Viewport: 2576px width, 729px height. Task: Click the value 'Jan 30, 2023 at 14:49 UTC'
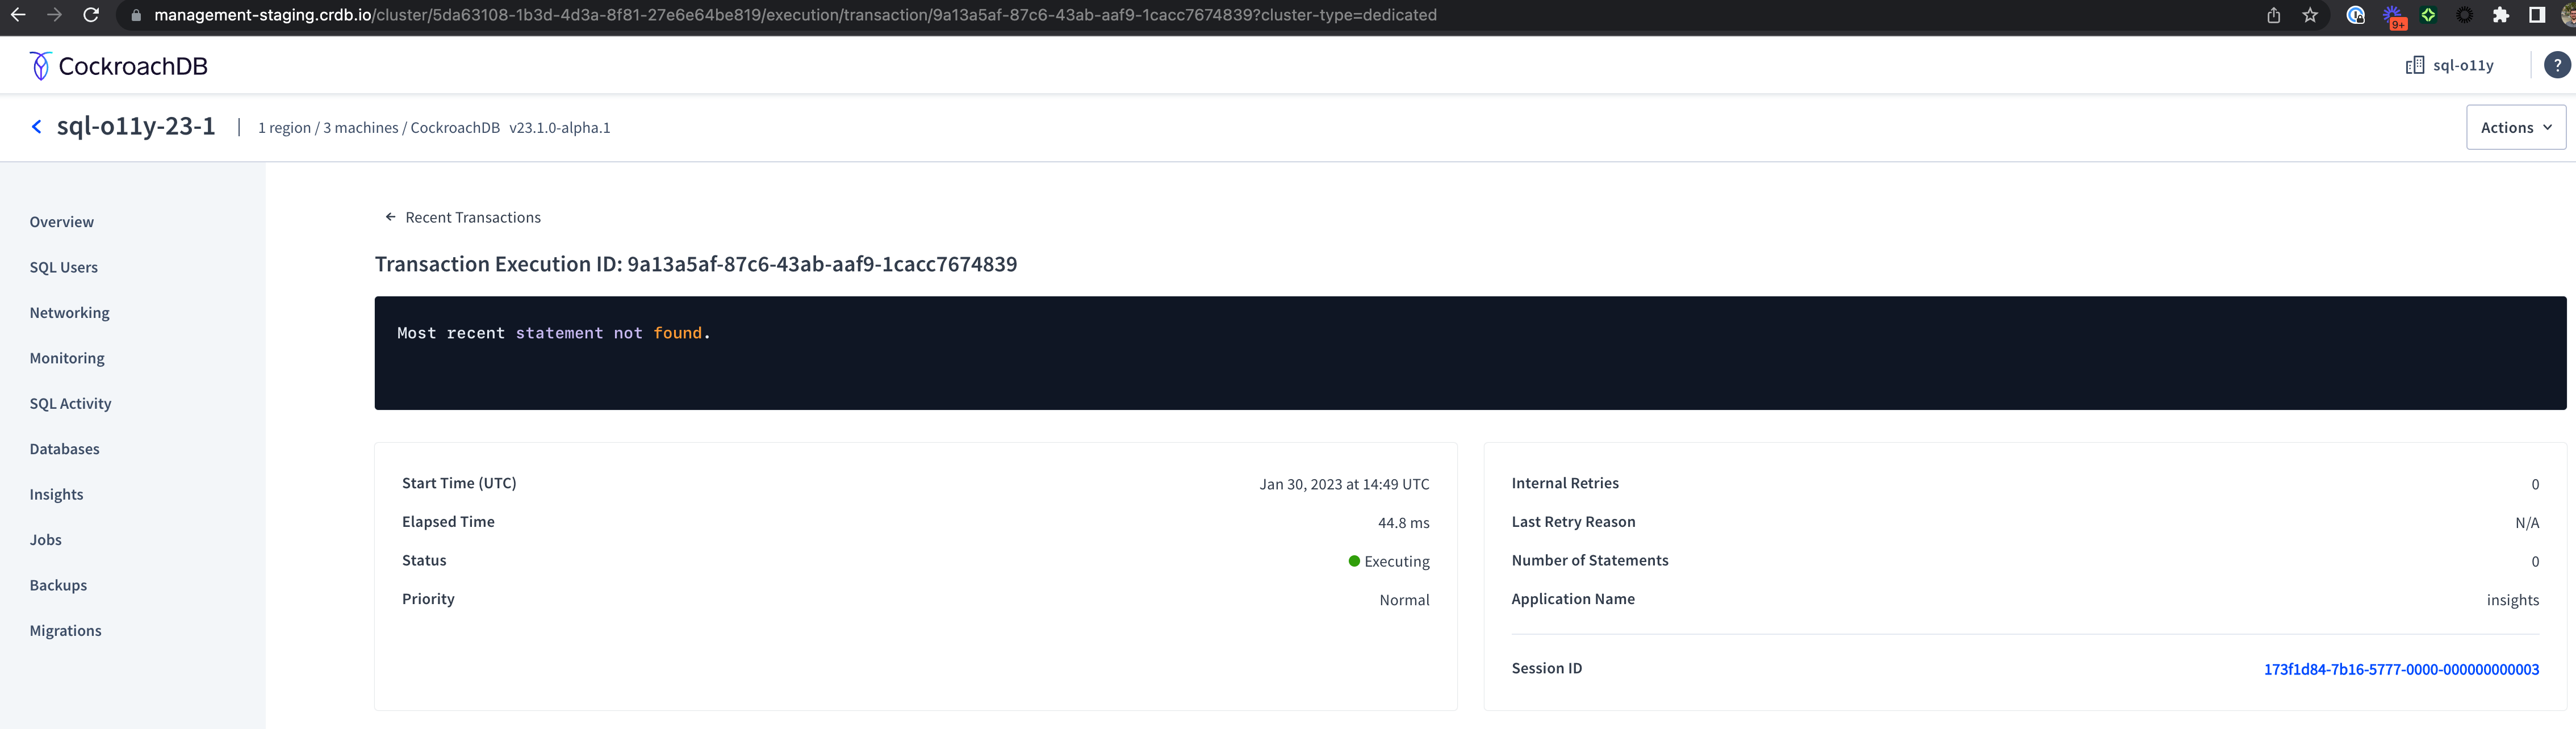point(1344,484)
